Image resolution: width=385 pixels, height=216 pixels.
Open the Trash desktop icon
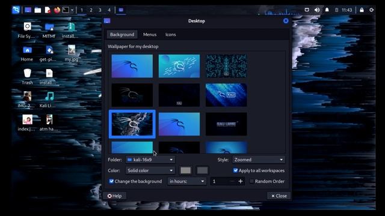point(27,77)
